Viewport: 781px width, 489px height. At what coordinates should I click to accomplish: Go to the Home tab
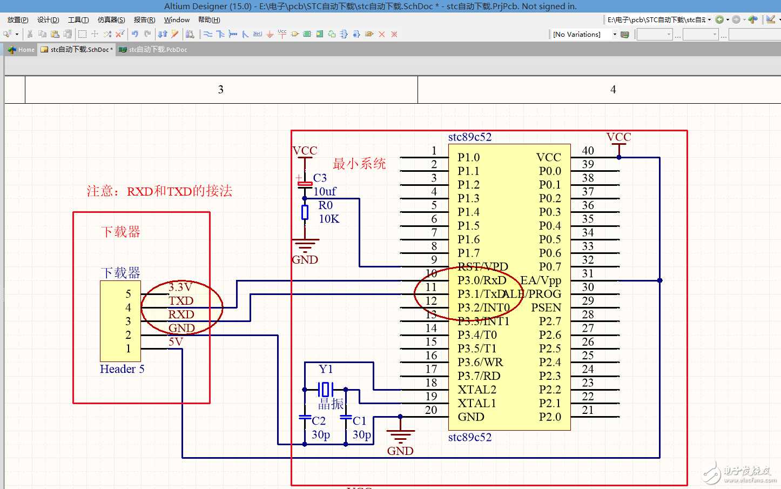click(22, 50)
